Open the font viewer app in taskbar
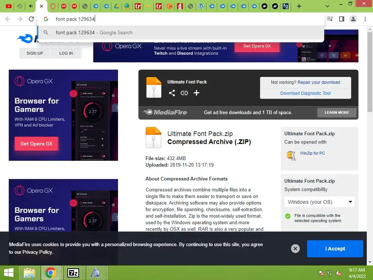 [95, 273]
